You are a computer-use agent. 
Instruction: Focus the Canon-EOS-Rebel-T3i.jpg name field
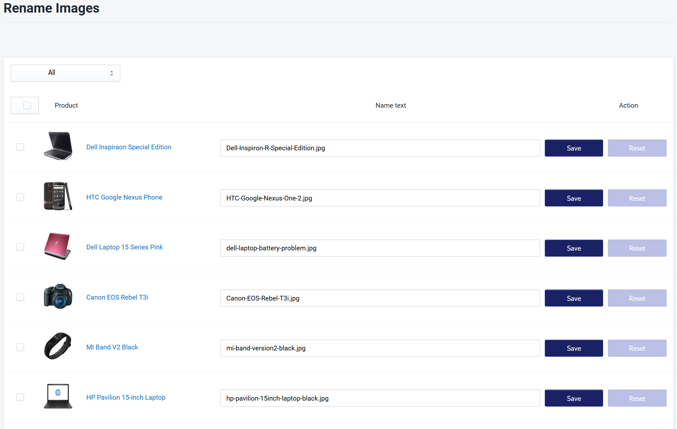[380, 298]
